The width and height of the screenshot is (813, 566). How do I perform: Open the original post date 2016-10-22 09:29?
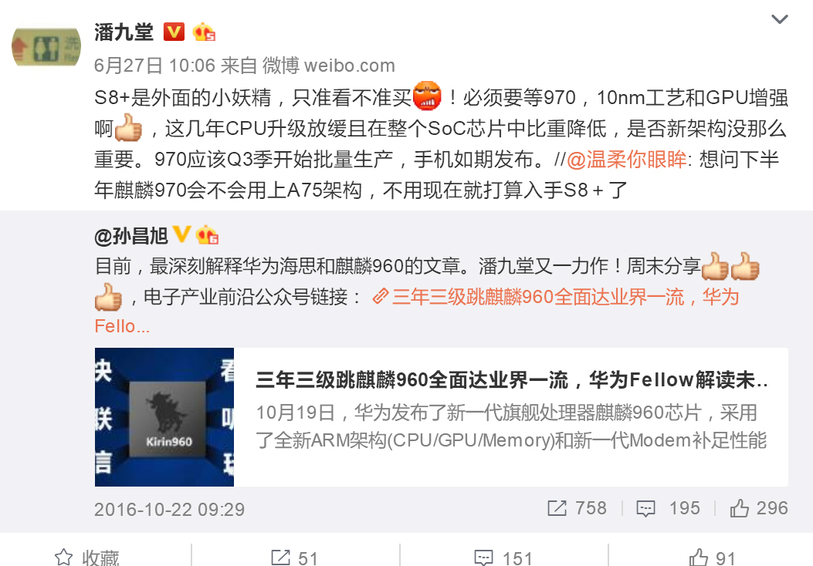(169, 510)
